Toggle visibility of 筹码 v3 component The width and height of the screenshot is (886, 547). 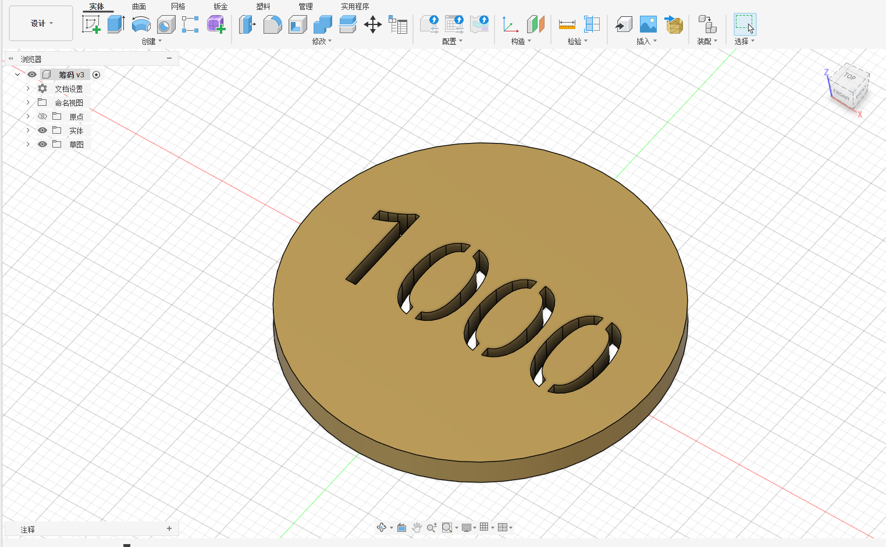click(x=32, y=74)
